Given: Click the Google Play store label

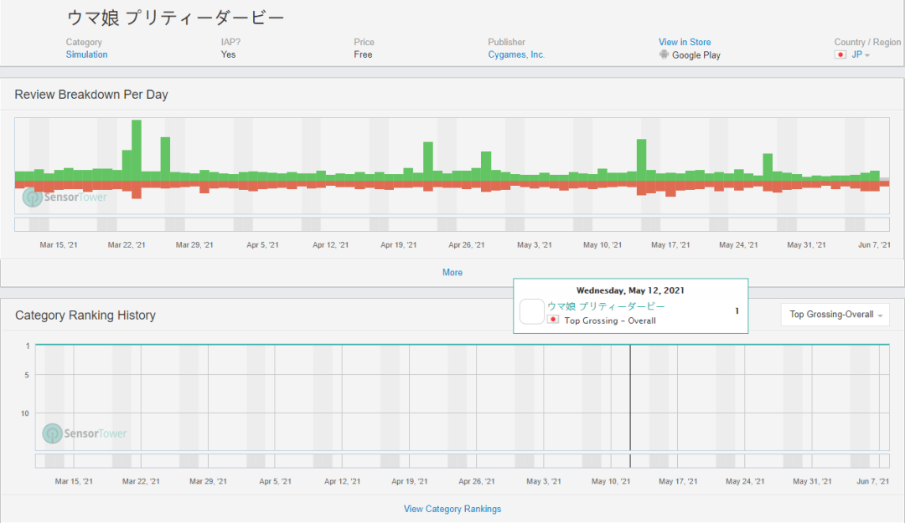Looking at the screenshot, I should tap(696, 55).
